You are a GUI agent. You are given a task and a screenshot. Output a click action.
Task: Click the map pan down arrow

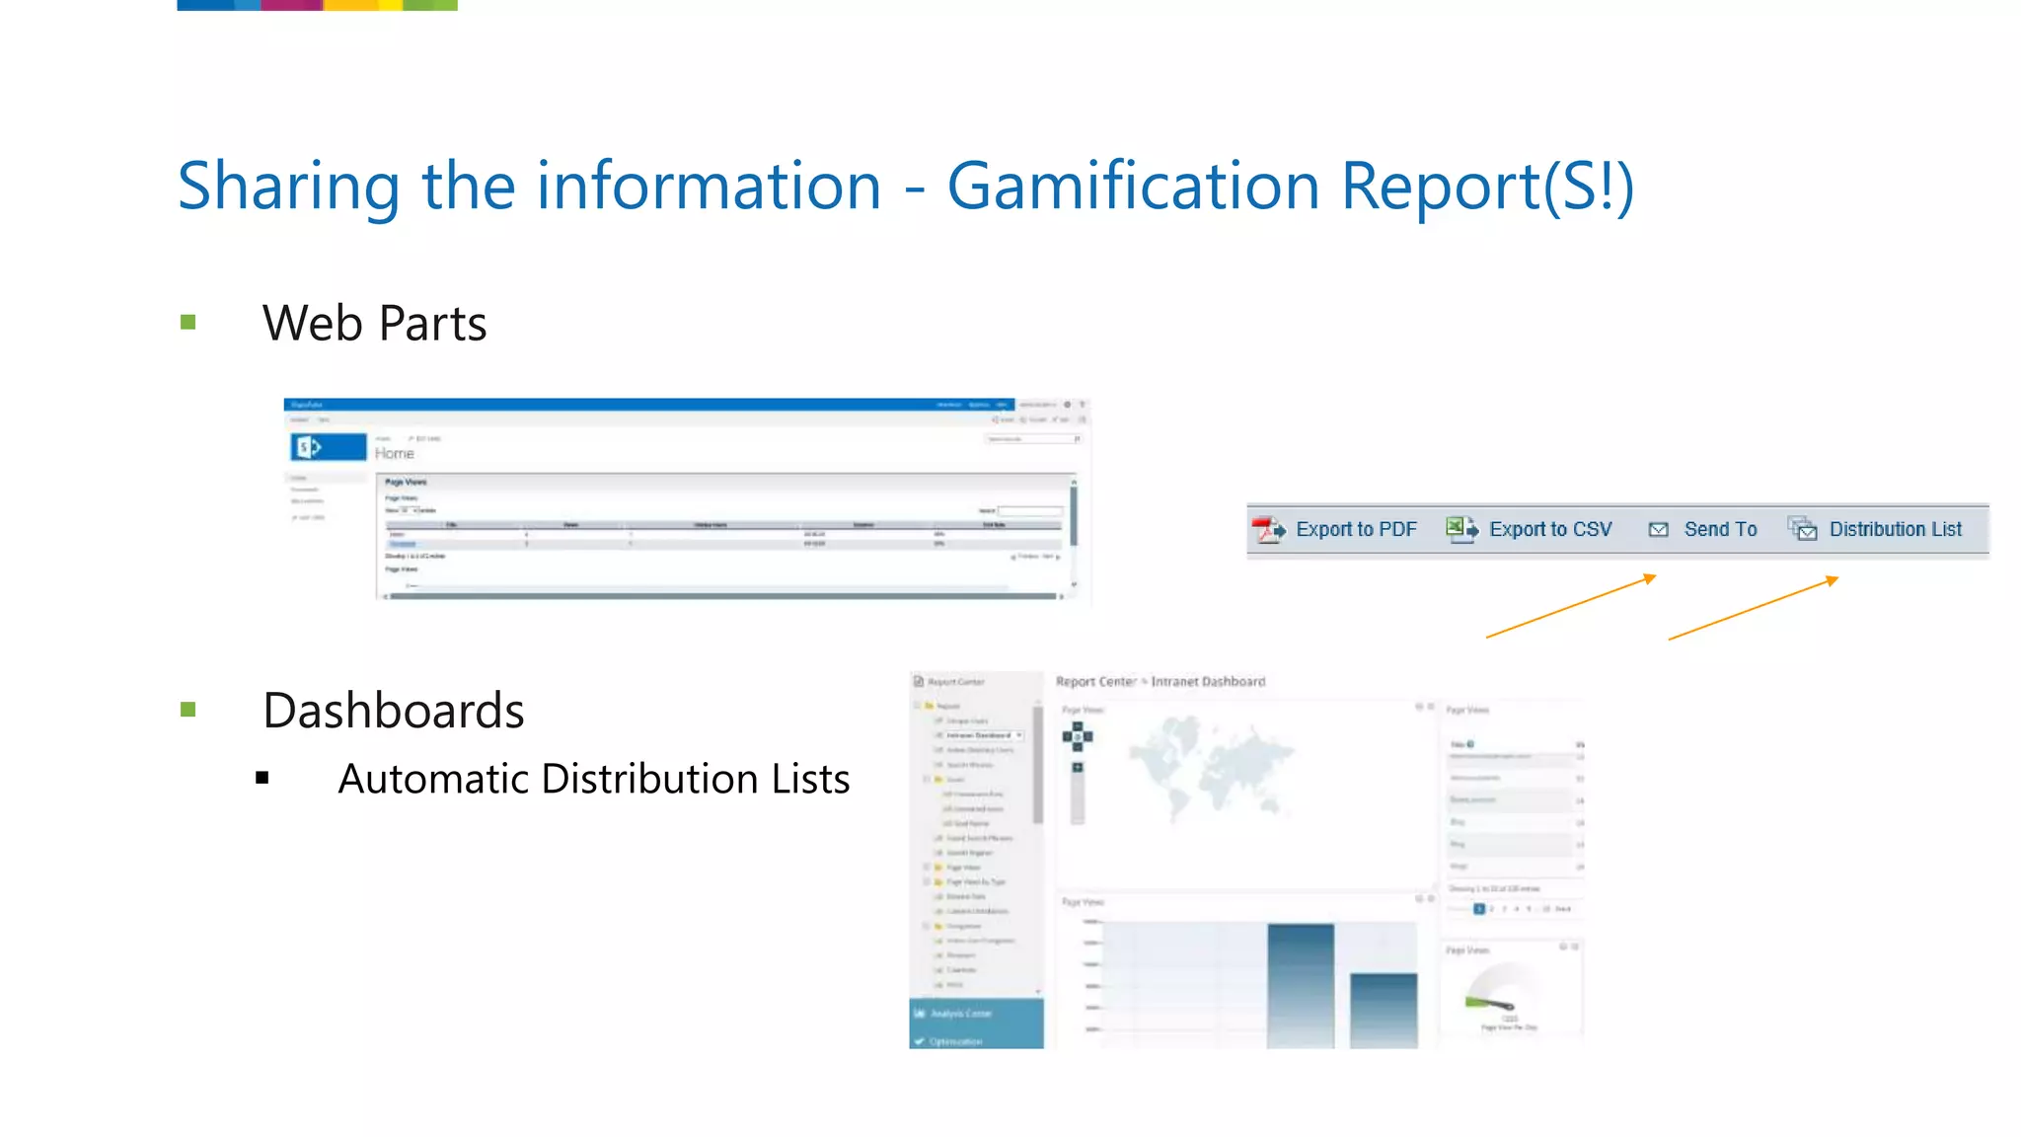[1078, 747]
